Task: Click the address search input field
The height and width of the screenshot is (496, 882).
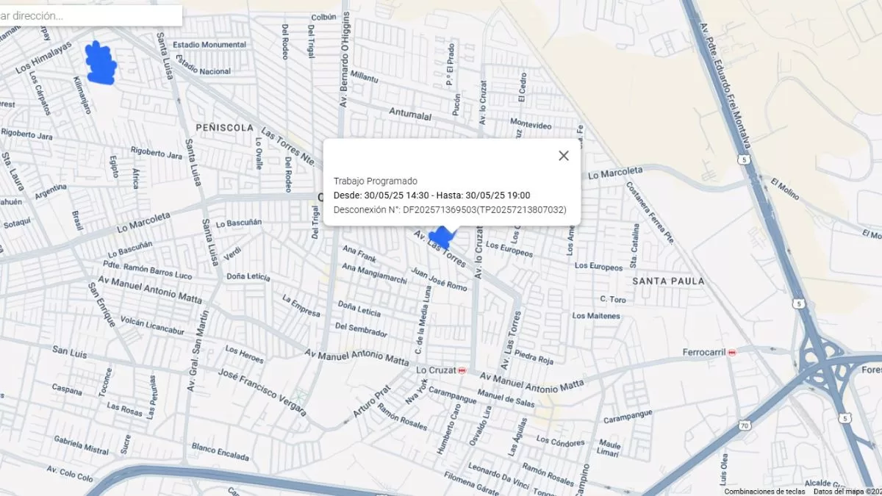Action: [88, 15]
